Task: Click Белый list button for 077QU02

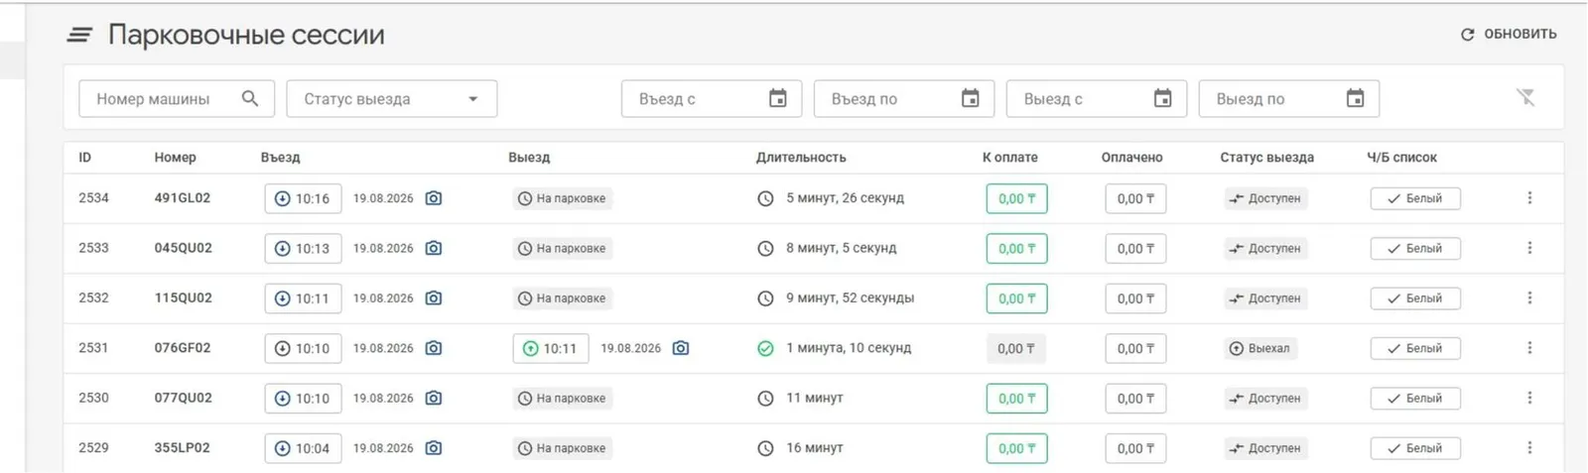Action: click(1415, 398)
